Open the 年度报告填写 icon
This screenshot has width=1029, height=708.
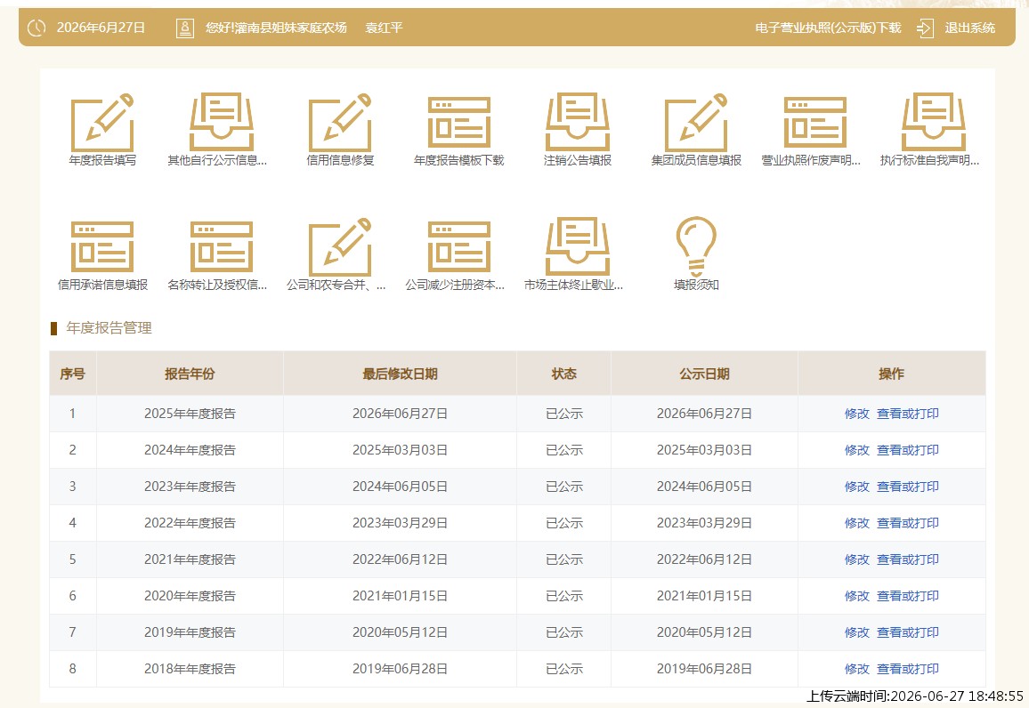[x=102, y=123]
